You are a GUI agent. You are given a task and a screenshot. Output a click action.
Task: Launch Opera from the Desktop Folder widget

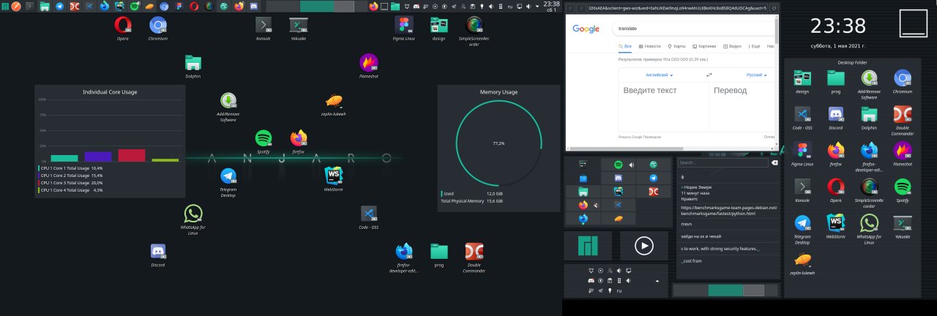click(835, 190)
